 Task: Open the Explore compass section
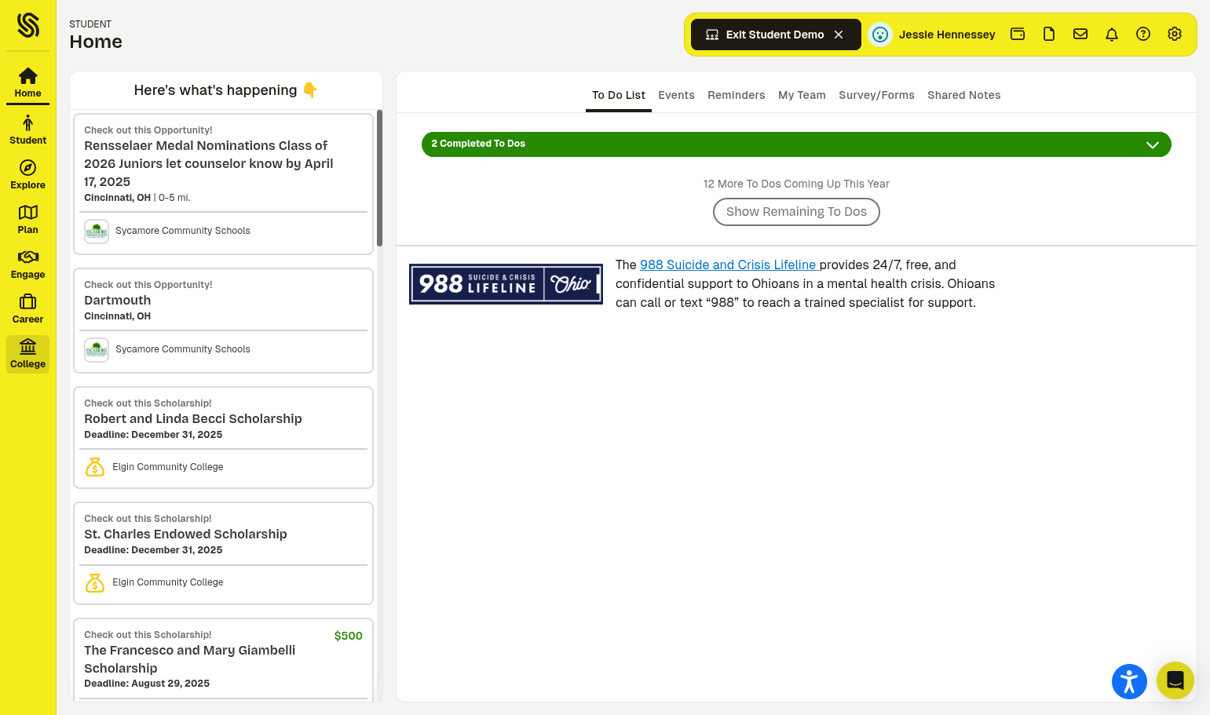point(27,175)
